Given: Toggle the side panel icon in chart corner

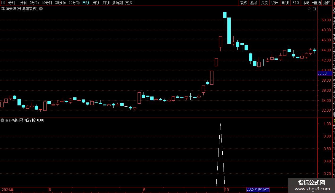Looking at the screenshot, I should point(315,9).
